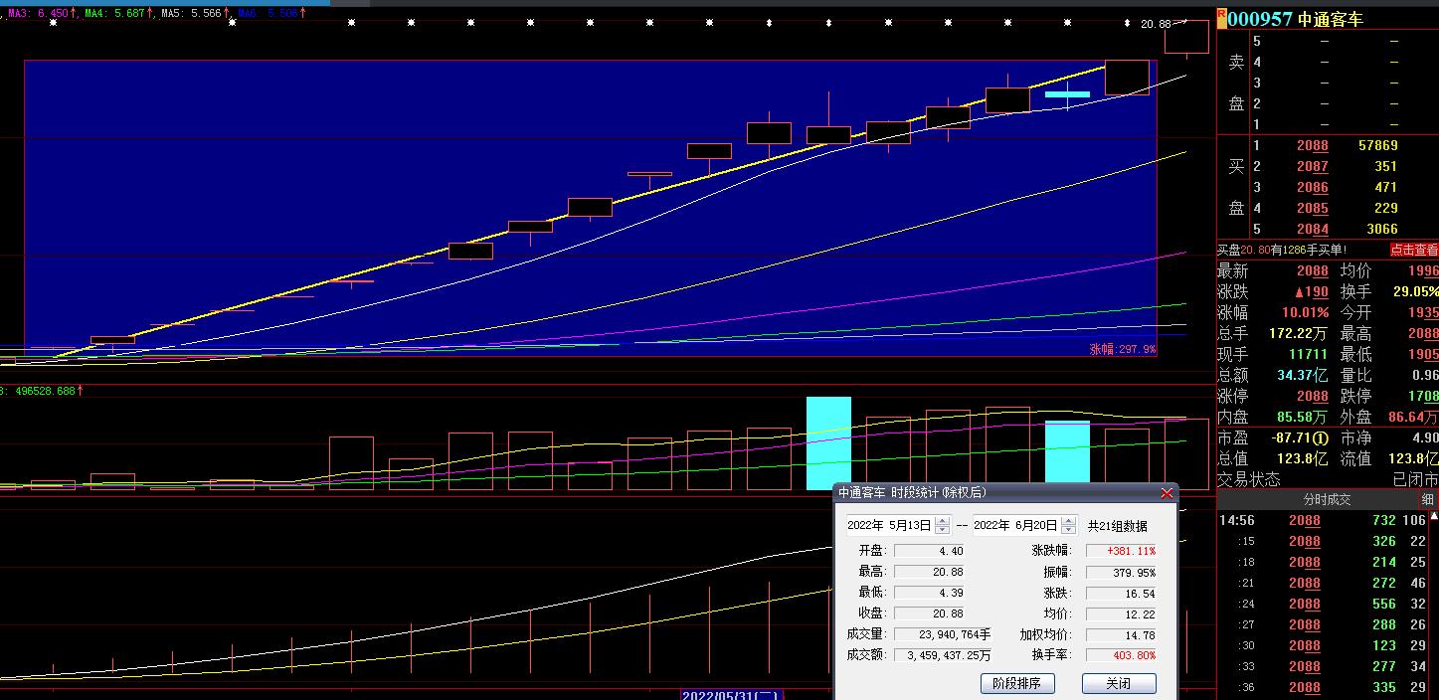Screen dimensions: 1439x700
Task: Select the end date field 2022年6月20日
Action: tap(1015, 526)
